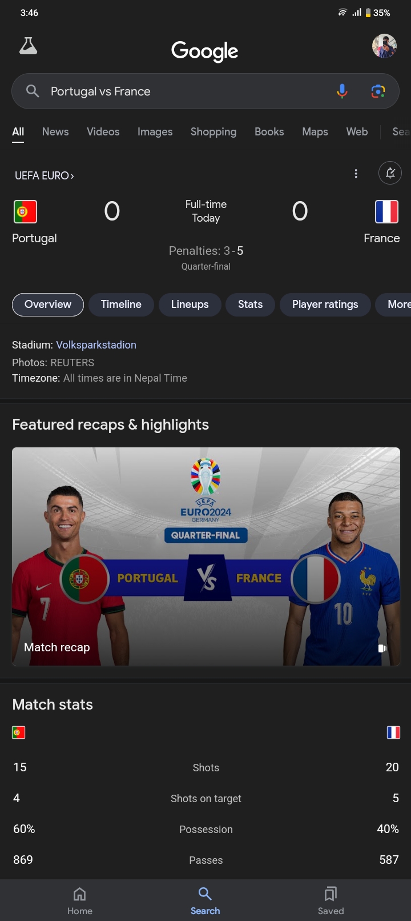Screen dimensions: 411x921
Task: Open the three-dot match options menu
Action: tap(356, 174)
